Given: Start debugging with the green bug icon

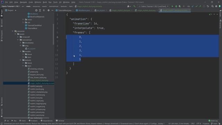Looking at the screenshot, I should click(x=176, y=6).
